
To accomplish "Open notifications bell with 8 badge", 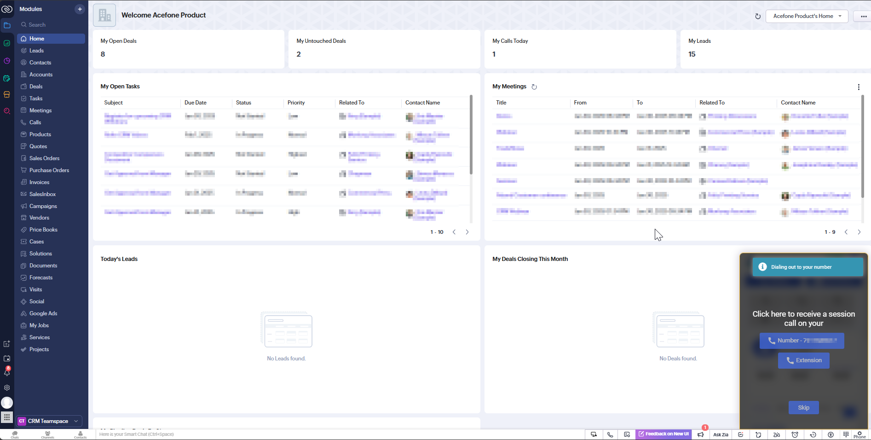I will (7, 372).
